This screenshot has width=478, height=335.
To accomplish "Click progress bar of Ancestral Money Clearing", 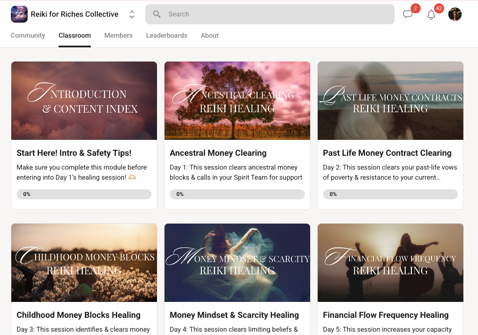I will click(x=237, y=194).
